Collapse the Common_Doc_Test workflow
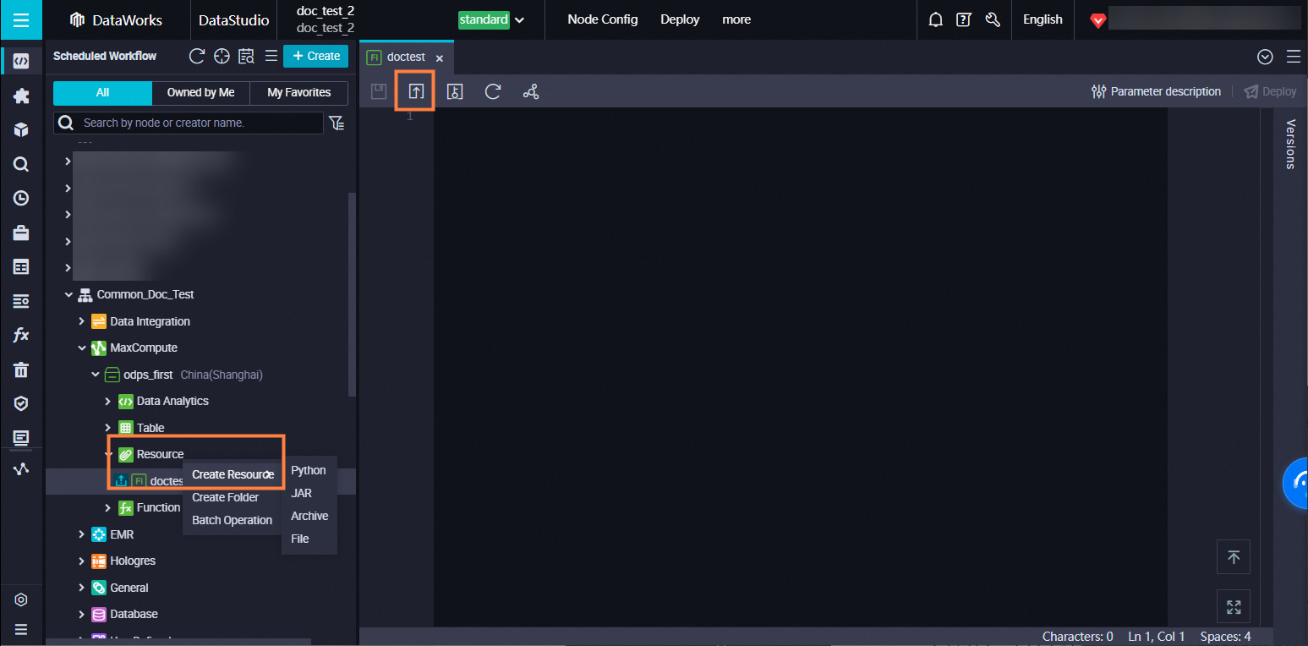The height and width of the screenshot is (646, 1308). 68,294
